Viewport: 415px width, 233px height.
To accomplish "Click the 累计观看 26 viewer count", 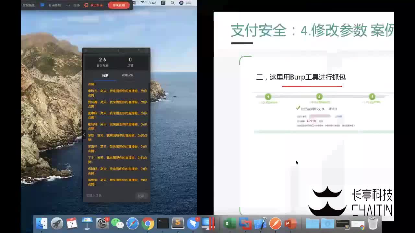I will pos(102,62).
